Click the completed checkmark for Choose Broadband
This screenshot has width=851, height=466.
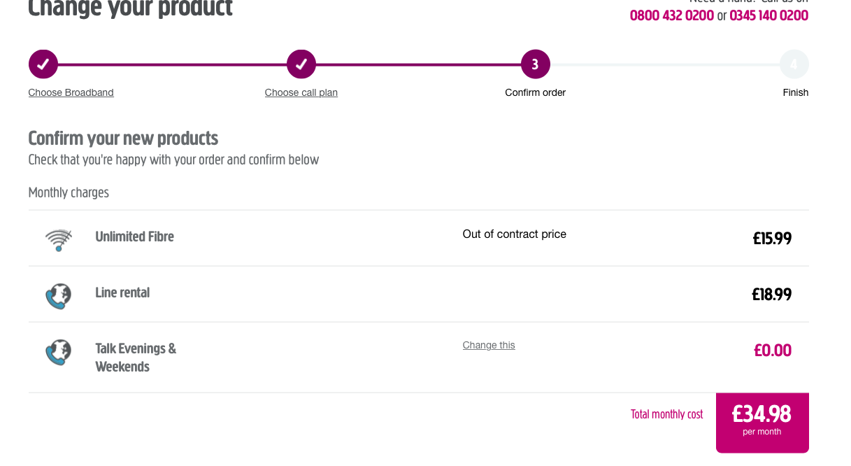click(43, 64)
